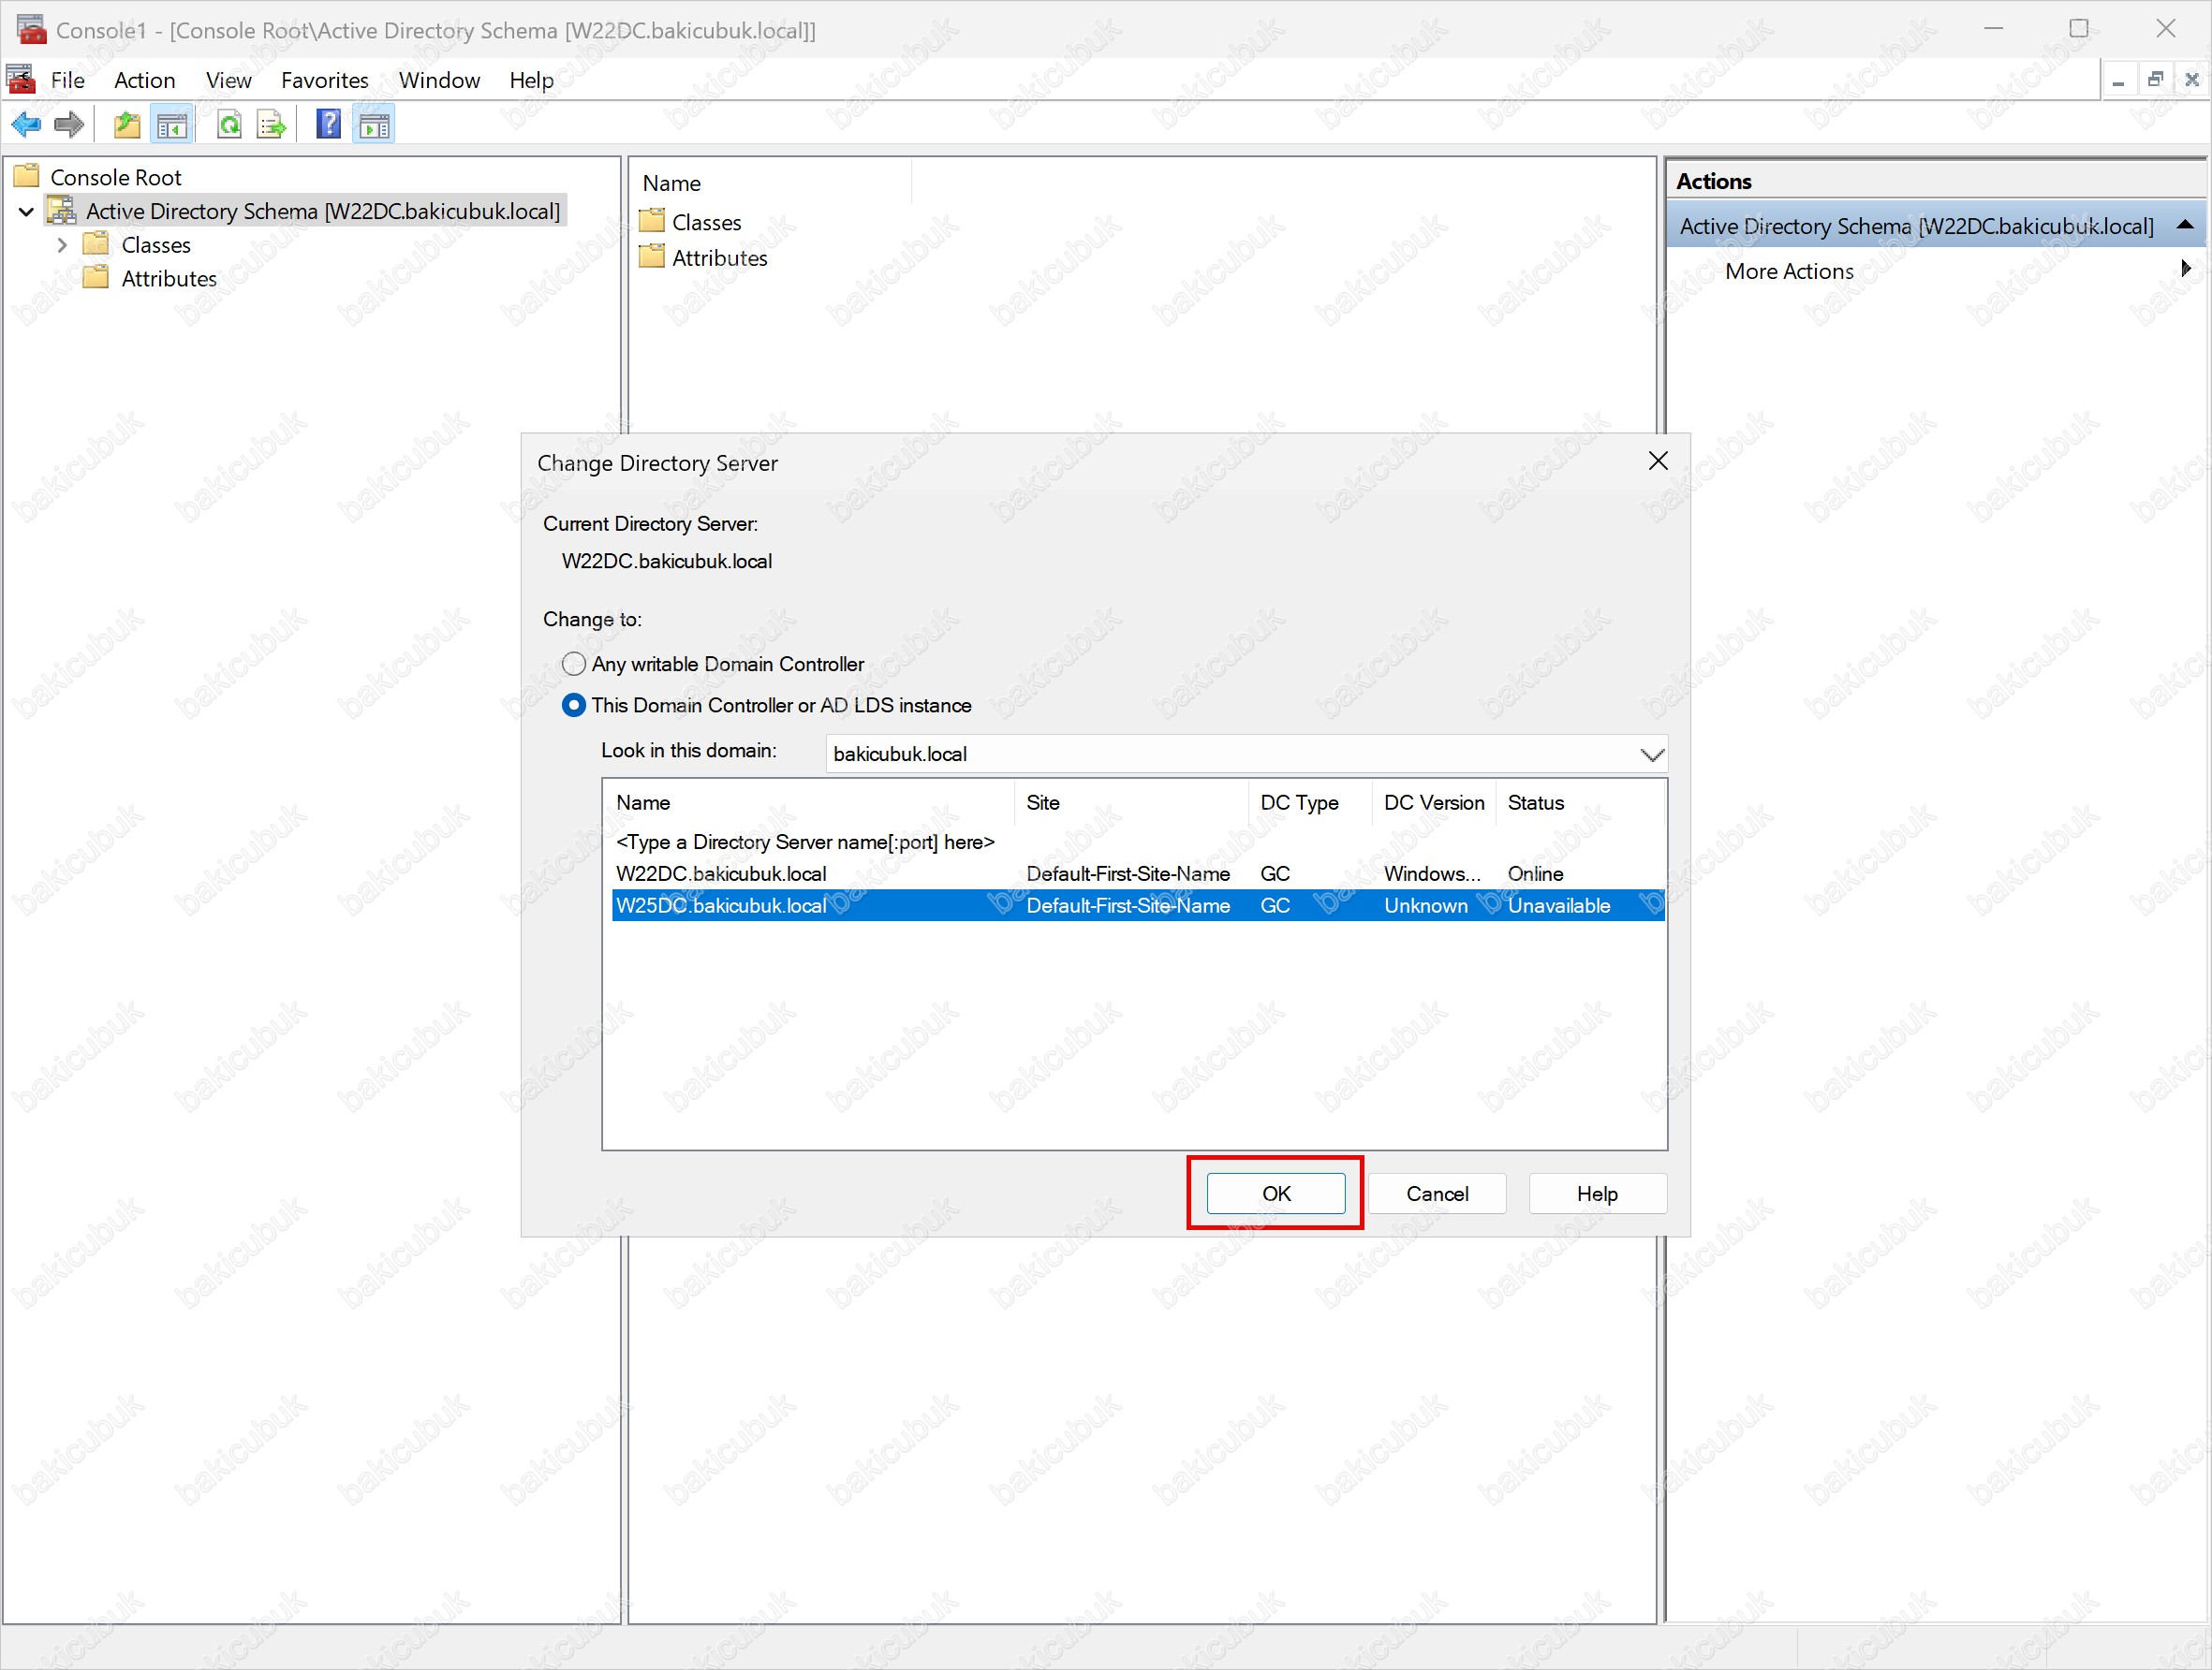Open the Help menu

(531, 80)
